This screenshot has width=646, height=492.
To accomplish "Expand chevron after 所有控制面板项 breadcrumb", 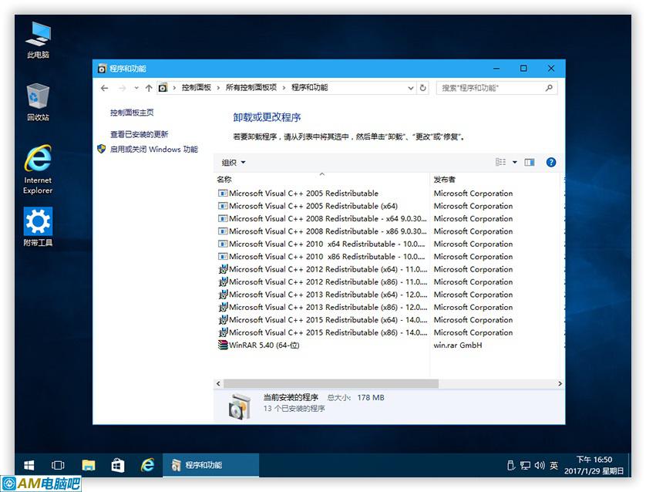I will coord(284,88).
